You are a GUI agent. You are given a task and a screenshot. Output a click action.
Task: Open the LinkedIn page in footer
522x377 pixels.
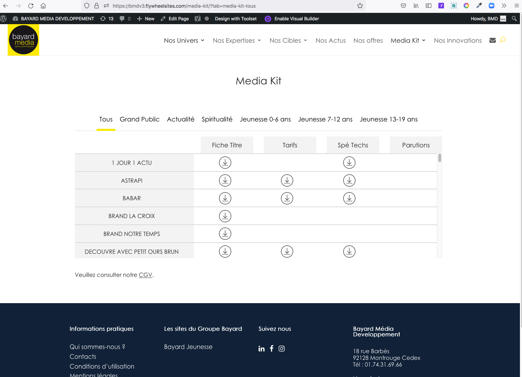(261, 349)
